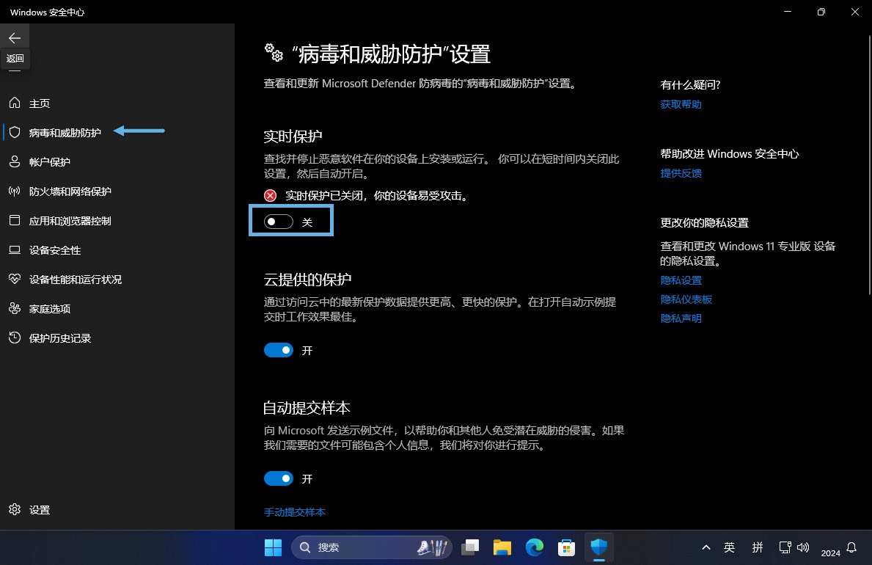Image resolution: width=872 pixels, height=565 pixels.
Task: Click the home icon beside 主页
Action: pyautogui.click(x=15, y=103)
